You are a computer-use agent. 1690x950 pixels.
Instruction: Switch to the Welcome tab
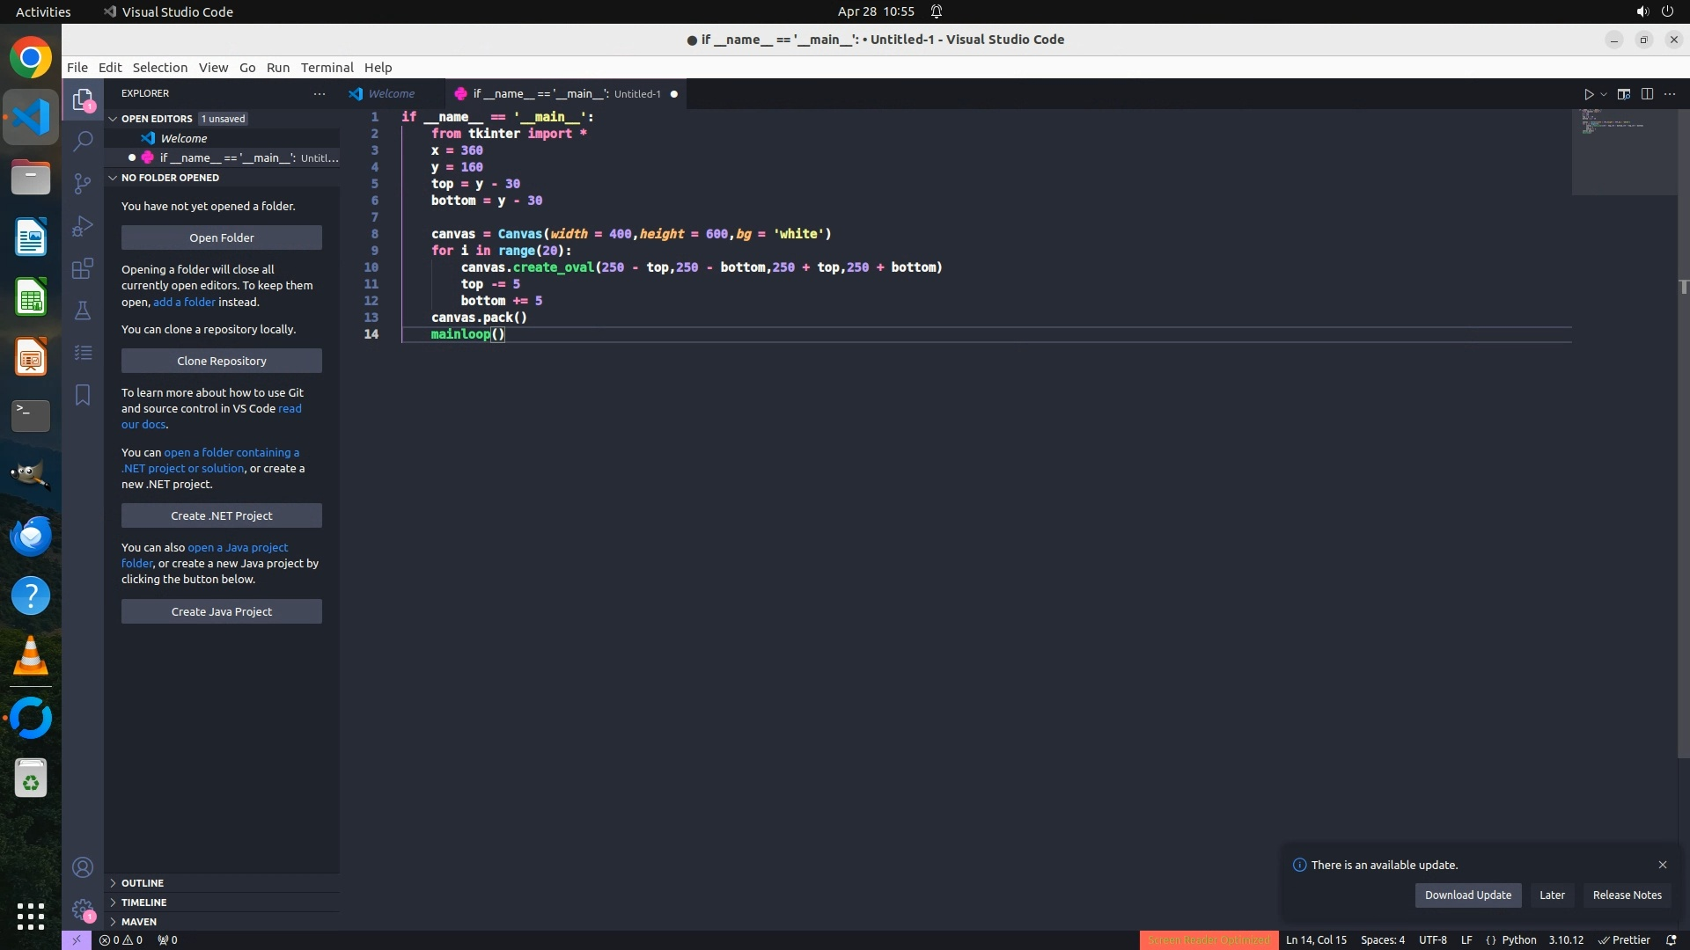pos(391,94)
